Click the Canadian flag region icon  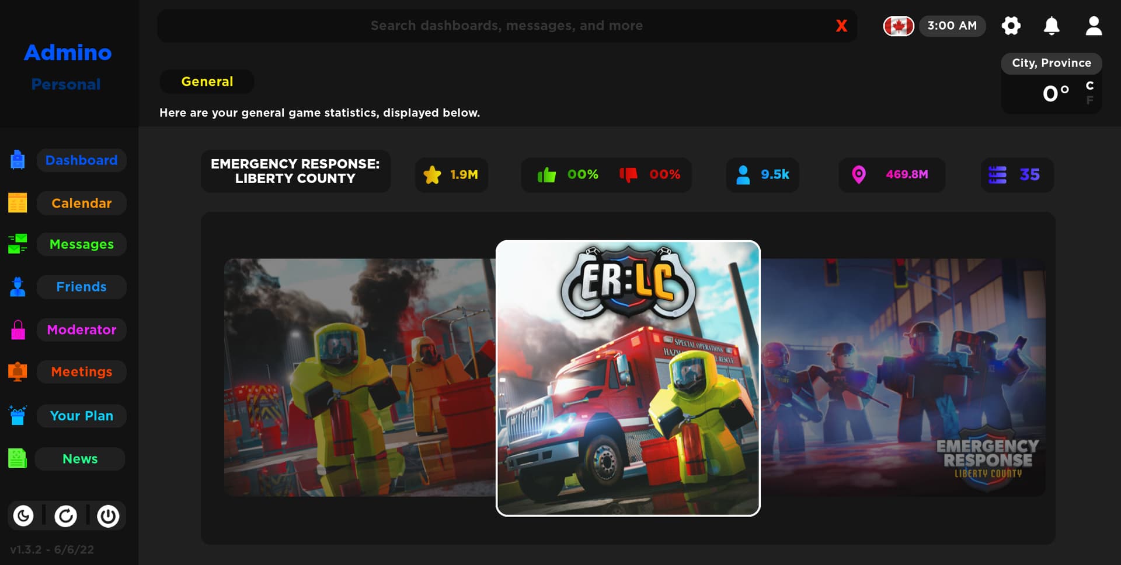(899, 26)
